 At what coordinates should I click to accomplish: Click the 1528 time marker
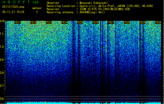coord(127,22)
